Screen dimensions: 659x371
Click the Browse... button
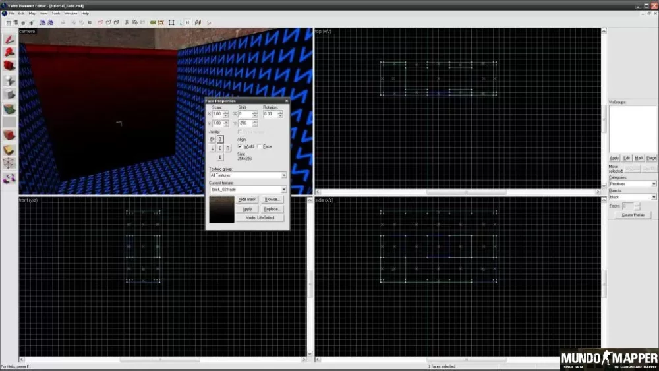pos(271,199)
